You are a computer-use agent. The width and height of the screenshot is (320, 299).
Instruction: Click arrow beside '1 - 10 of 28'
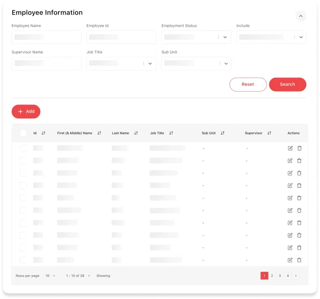[89, 276]
